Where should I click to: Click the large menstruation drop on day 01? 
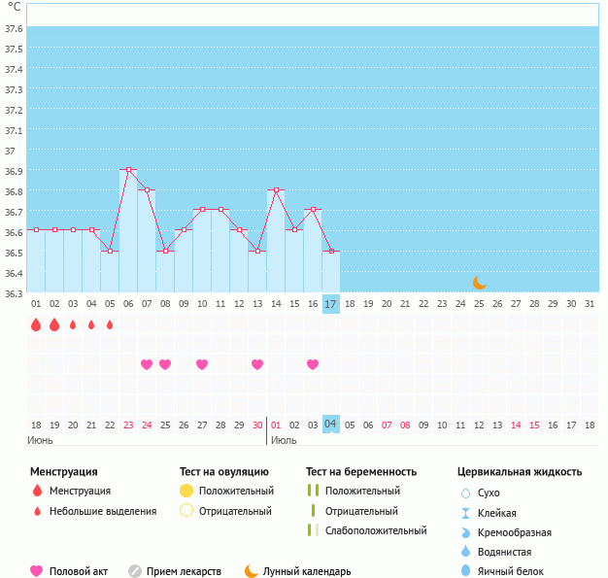[x=36, y=325]
